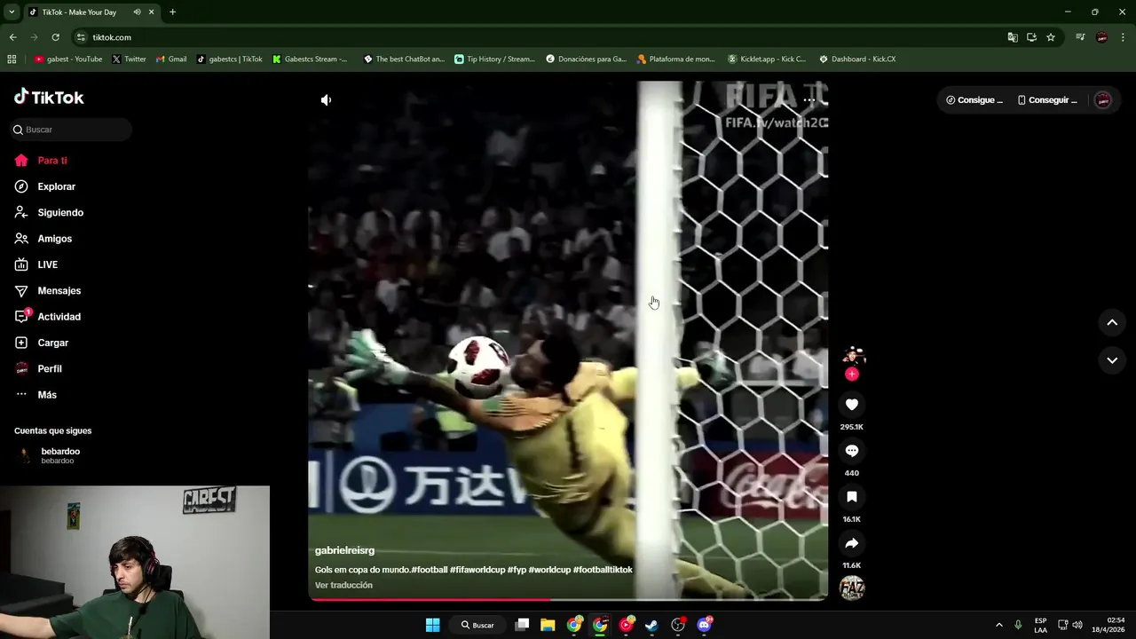Open the Task View taskbar icon
The image size is (1136, 639).
[x=522, y=625]
